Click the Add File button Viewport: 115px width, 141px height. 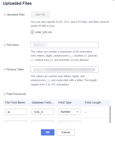[40, 15]
